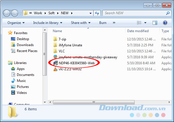Open Desktop in Favorites

click(x=23, y=39)
